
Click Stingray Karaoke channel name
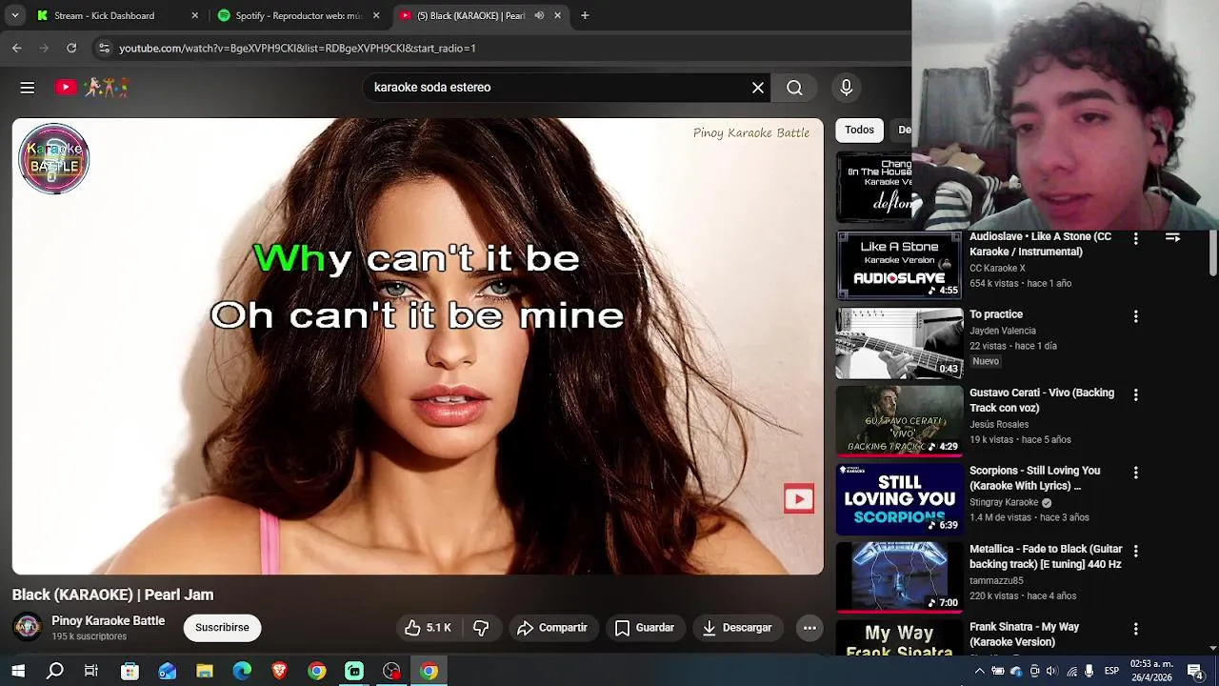[1004, 502]
